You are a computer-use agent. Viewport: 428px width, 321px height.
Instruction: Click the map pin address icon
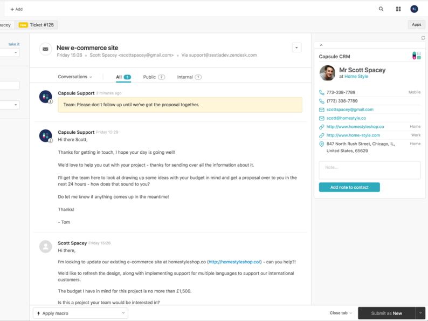[x=322, y=144]
